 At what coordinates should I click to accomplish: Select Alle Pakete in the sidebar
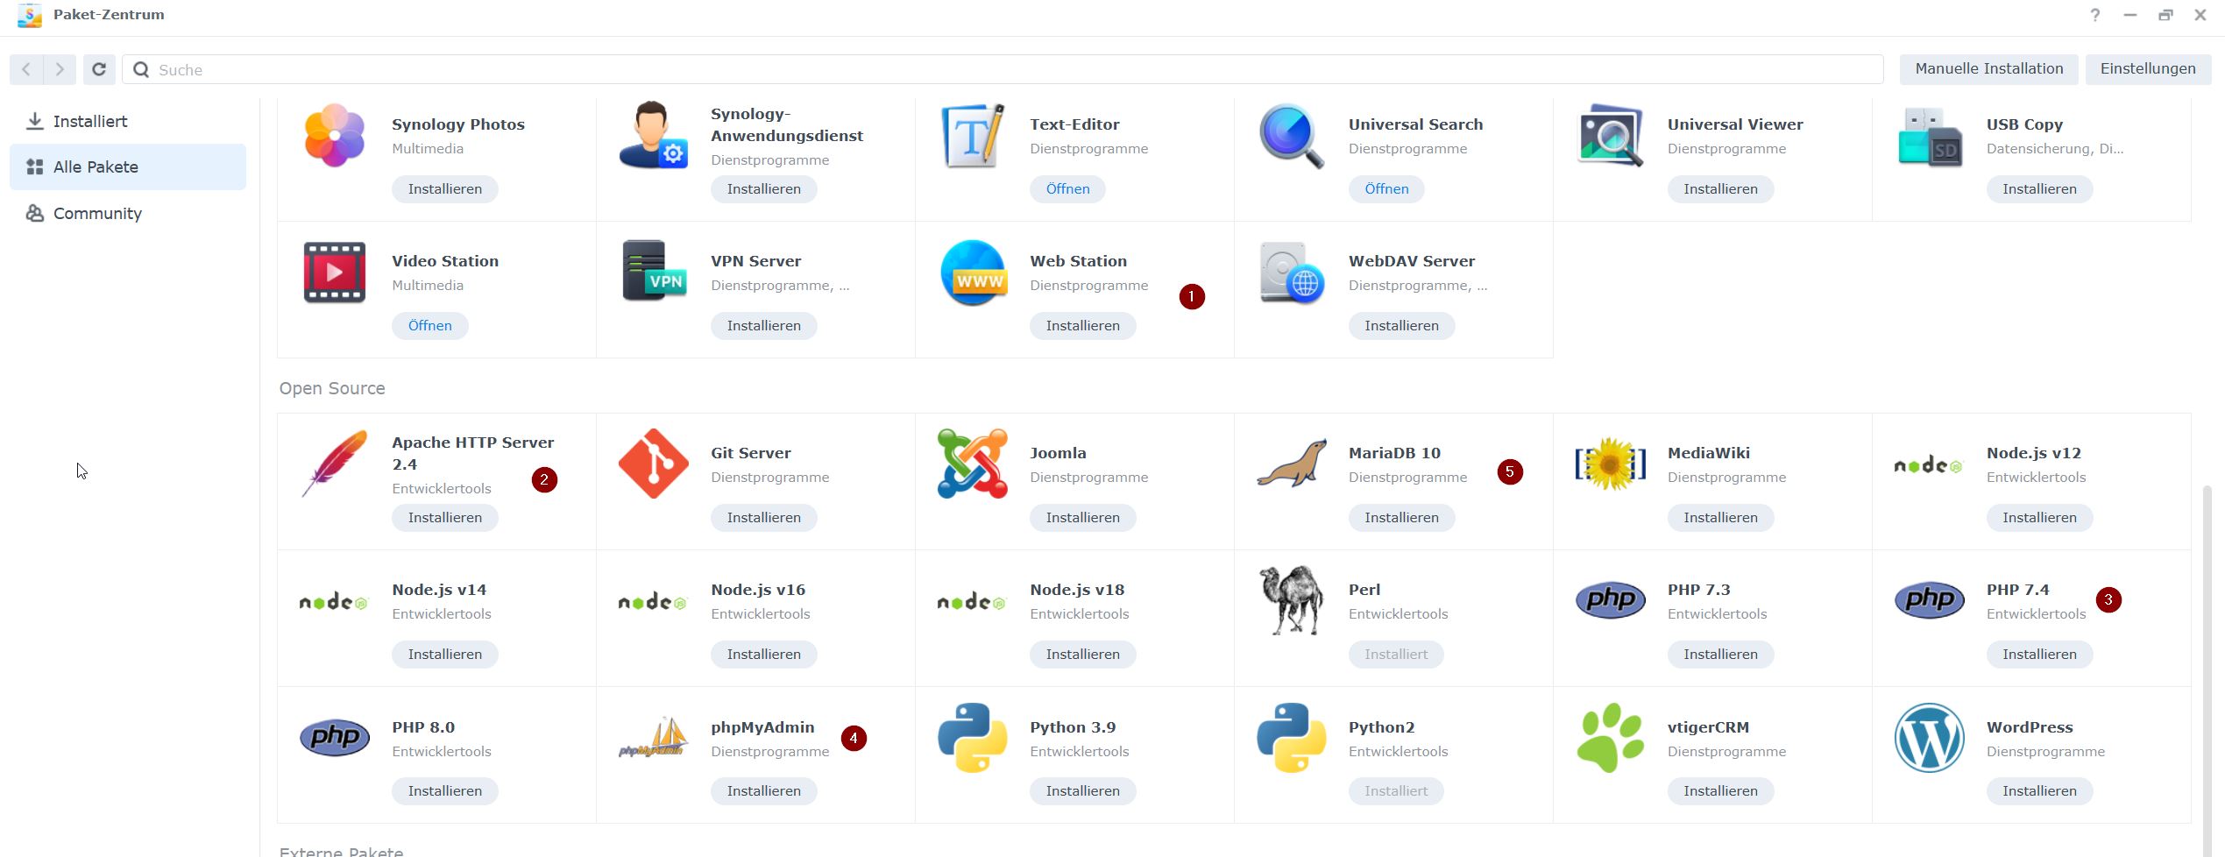point(128,166)
